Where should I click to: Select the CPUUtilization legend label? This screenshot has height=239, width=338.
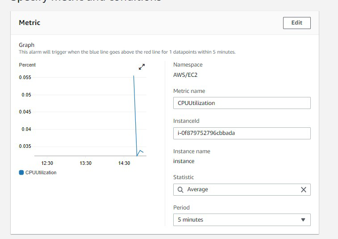pos(41,172)
